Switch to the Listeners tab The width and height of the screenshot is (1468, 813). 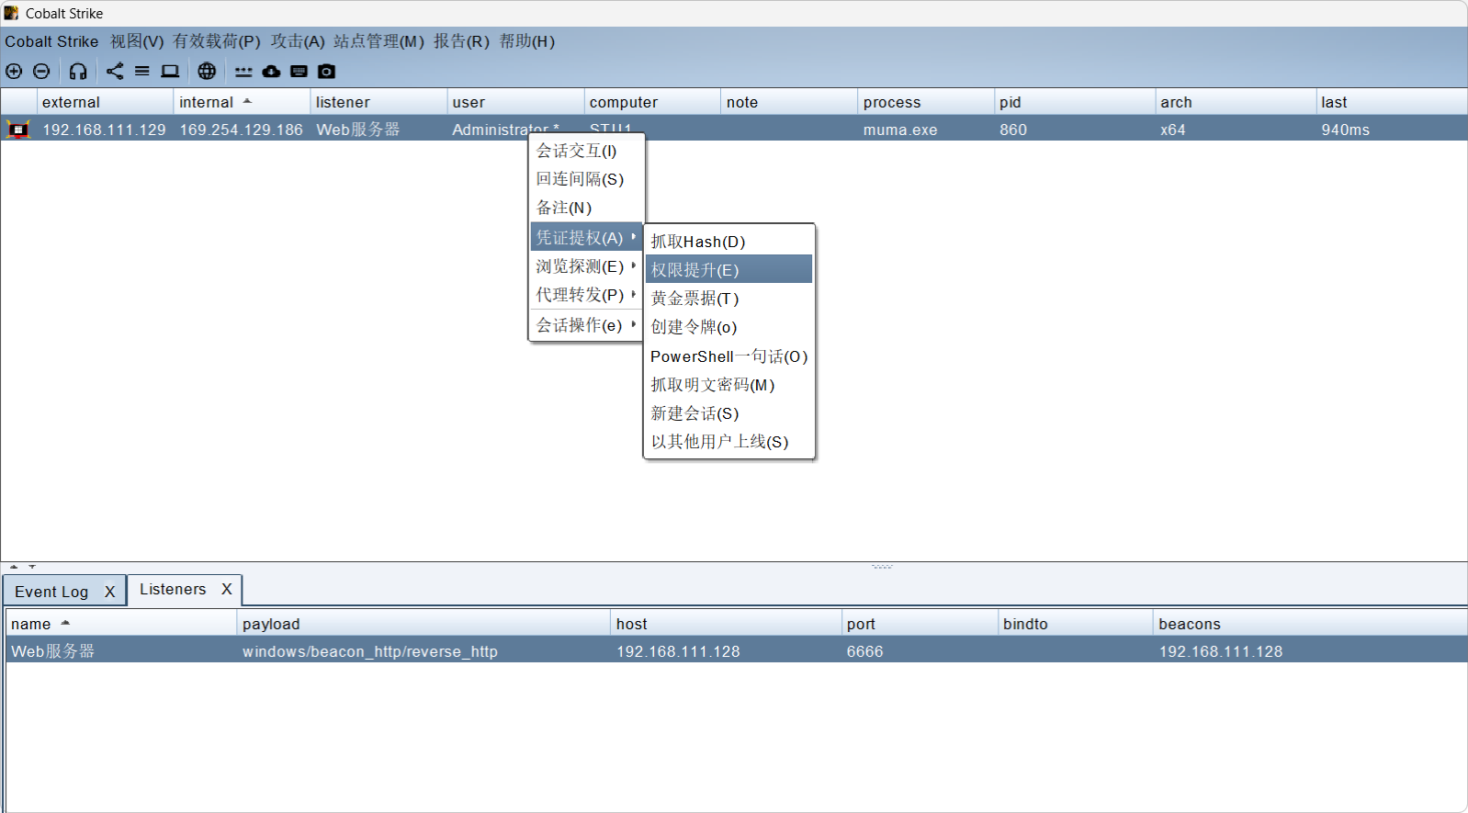pos(173,590)
